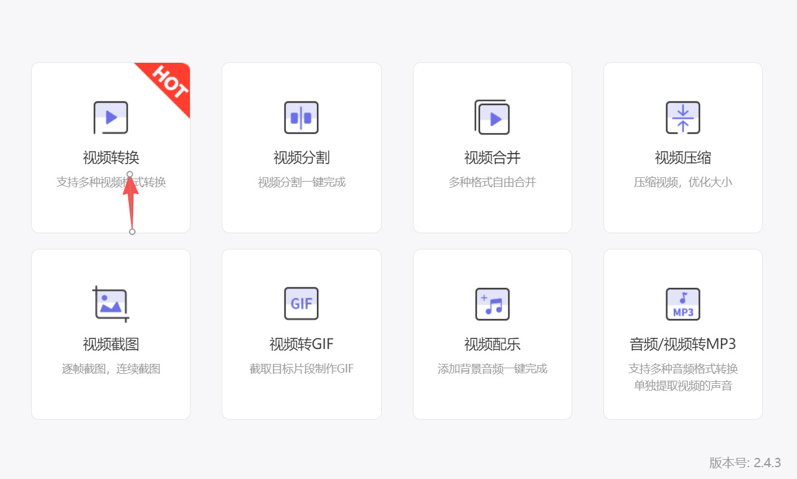Viewport: 797px width, 479px height.
Task: Click the 视频截图 title text
Action: click(111, 345)
